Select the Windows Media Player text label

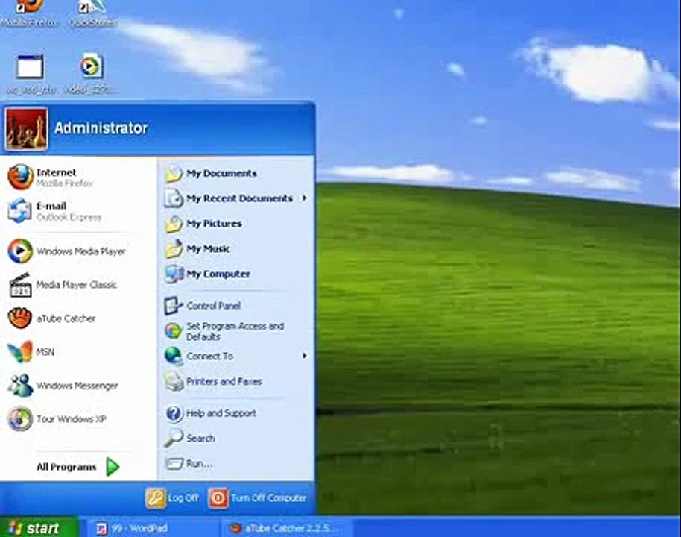[x=80, y=251]
